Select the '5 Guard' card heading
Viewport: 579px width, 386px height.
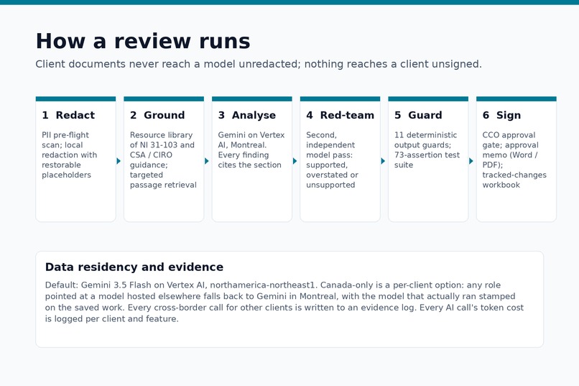click(418, 115)
